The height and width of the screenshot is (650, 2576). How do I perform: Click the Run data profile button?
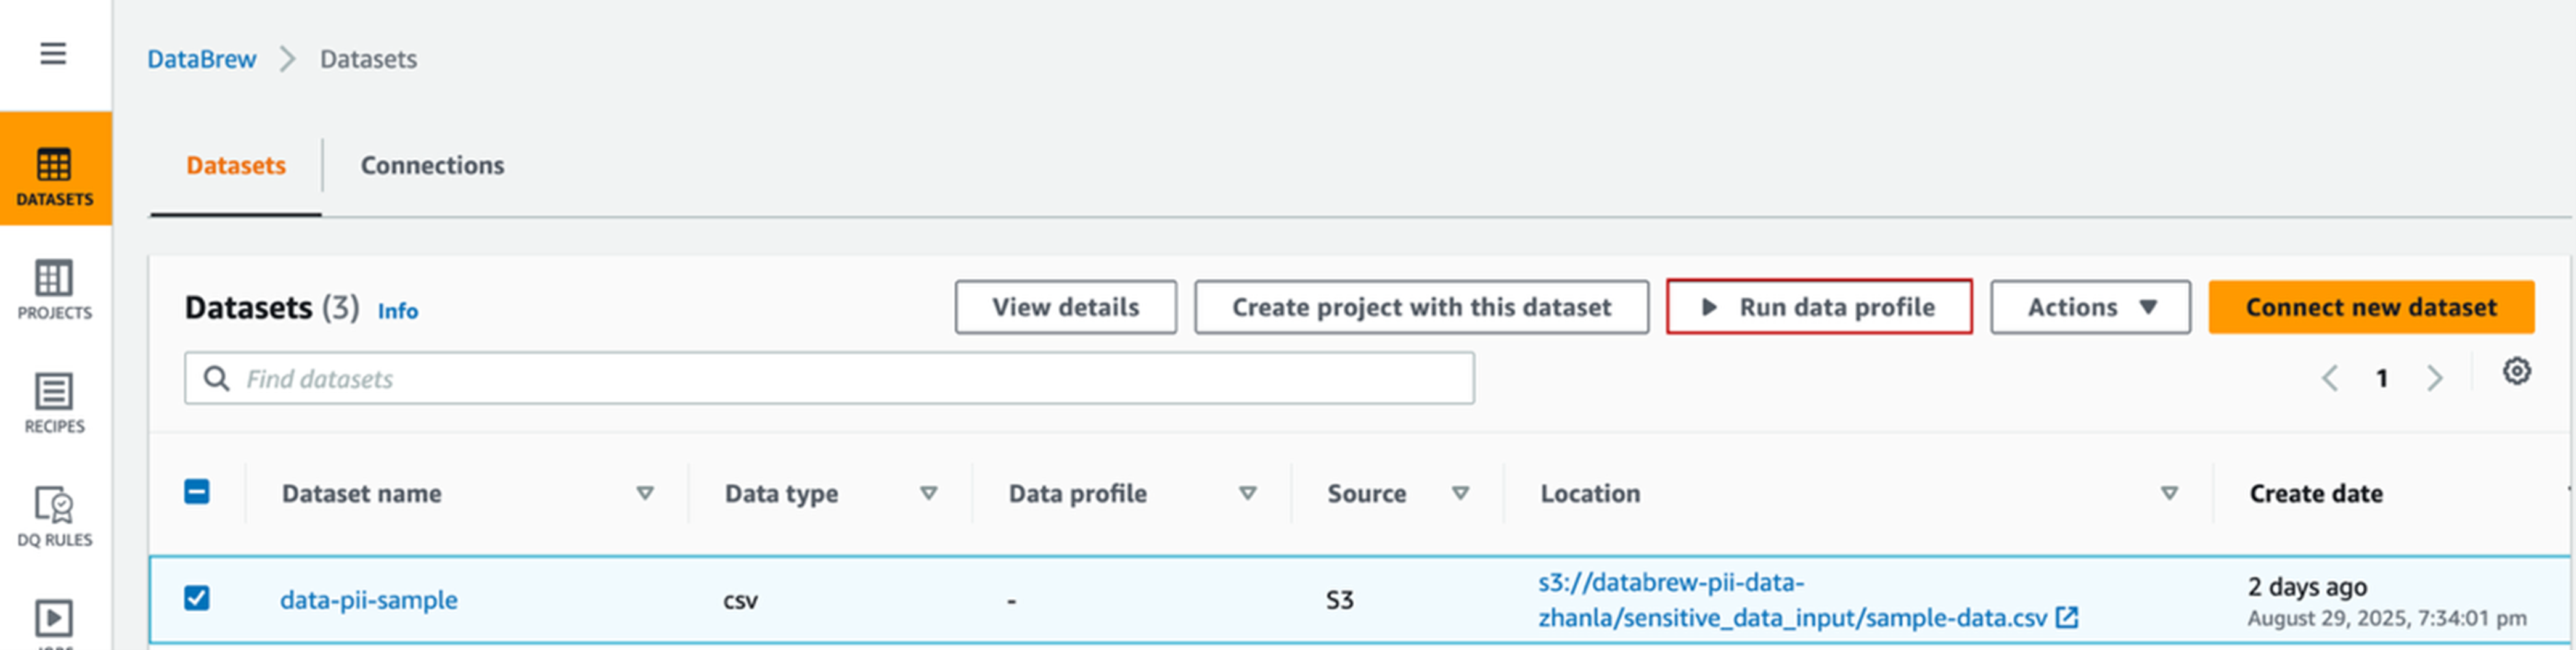coord(1818,307)
